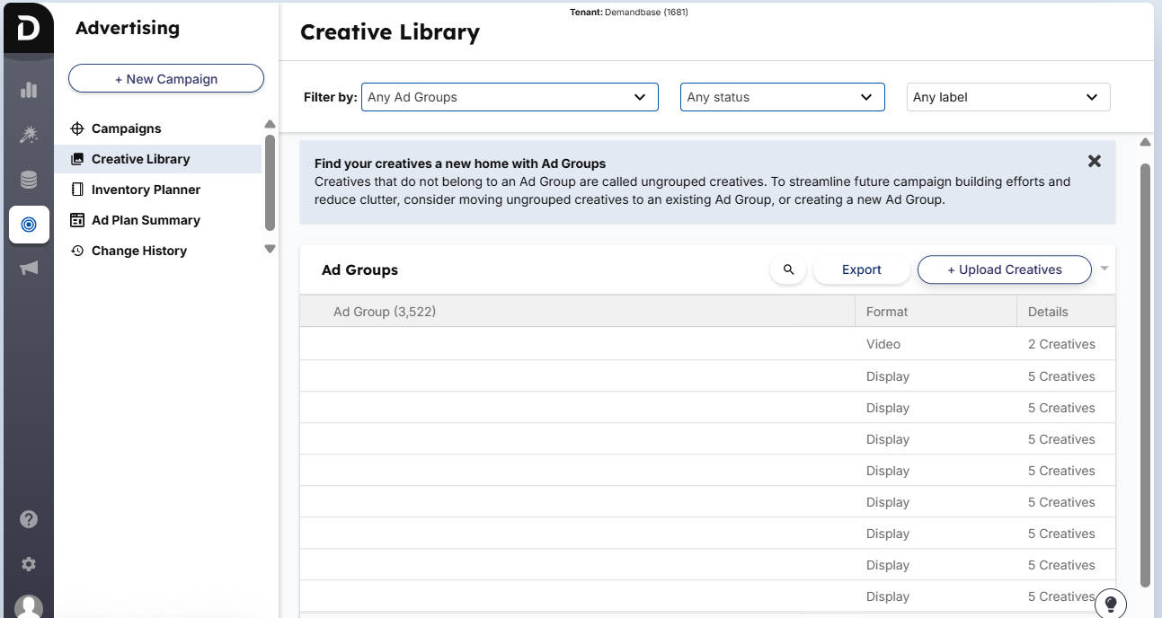
Task: Open search with the magnifier icon
Action: (x=788, y=269)
